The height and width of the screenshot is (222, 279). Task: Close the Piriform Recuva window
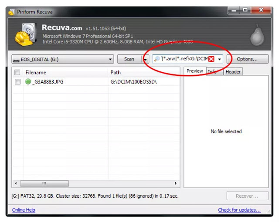coord(261,10)
